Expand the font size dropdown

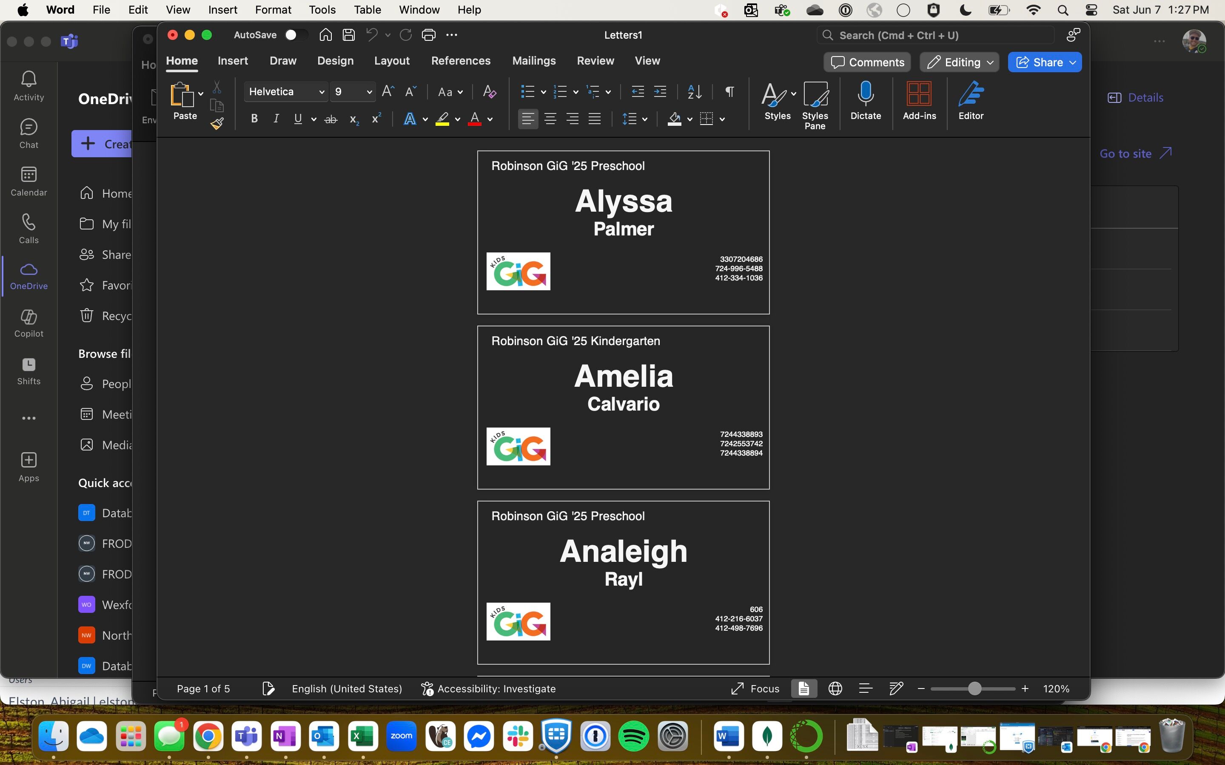click(369, 92)
